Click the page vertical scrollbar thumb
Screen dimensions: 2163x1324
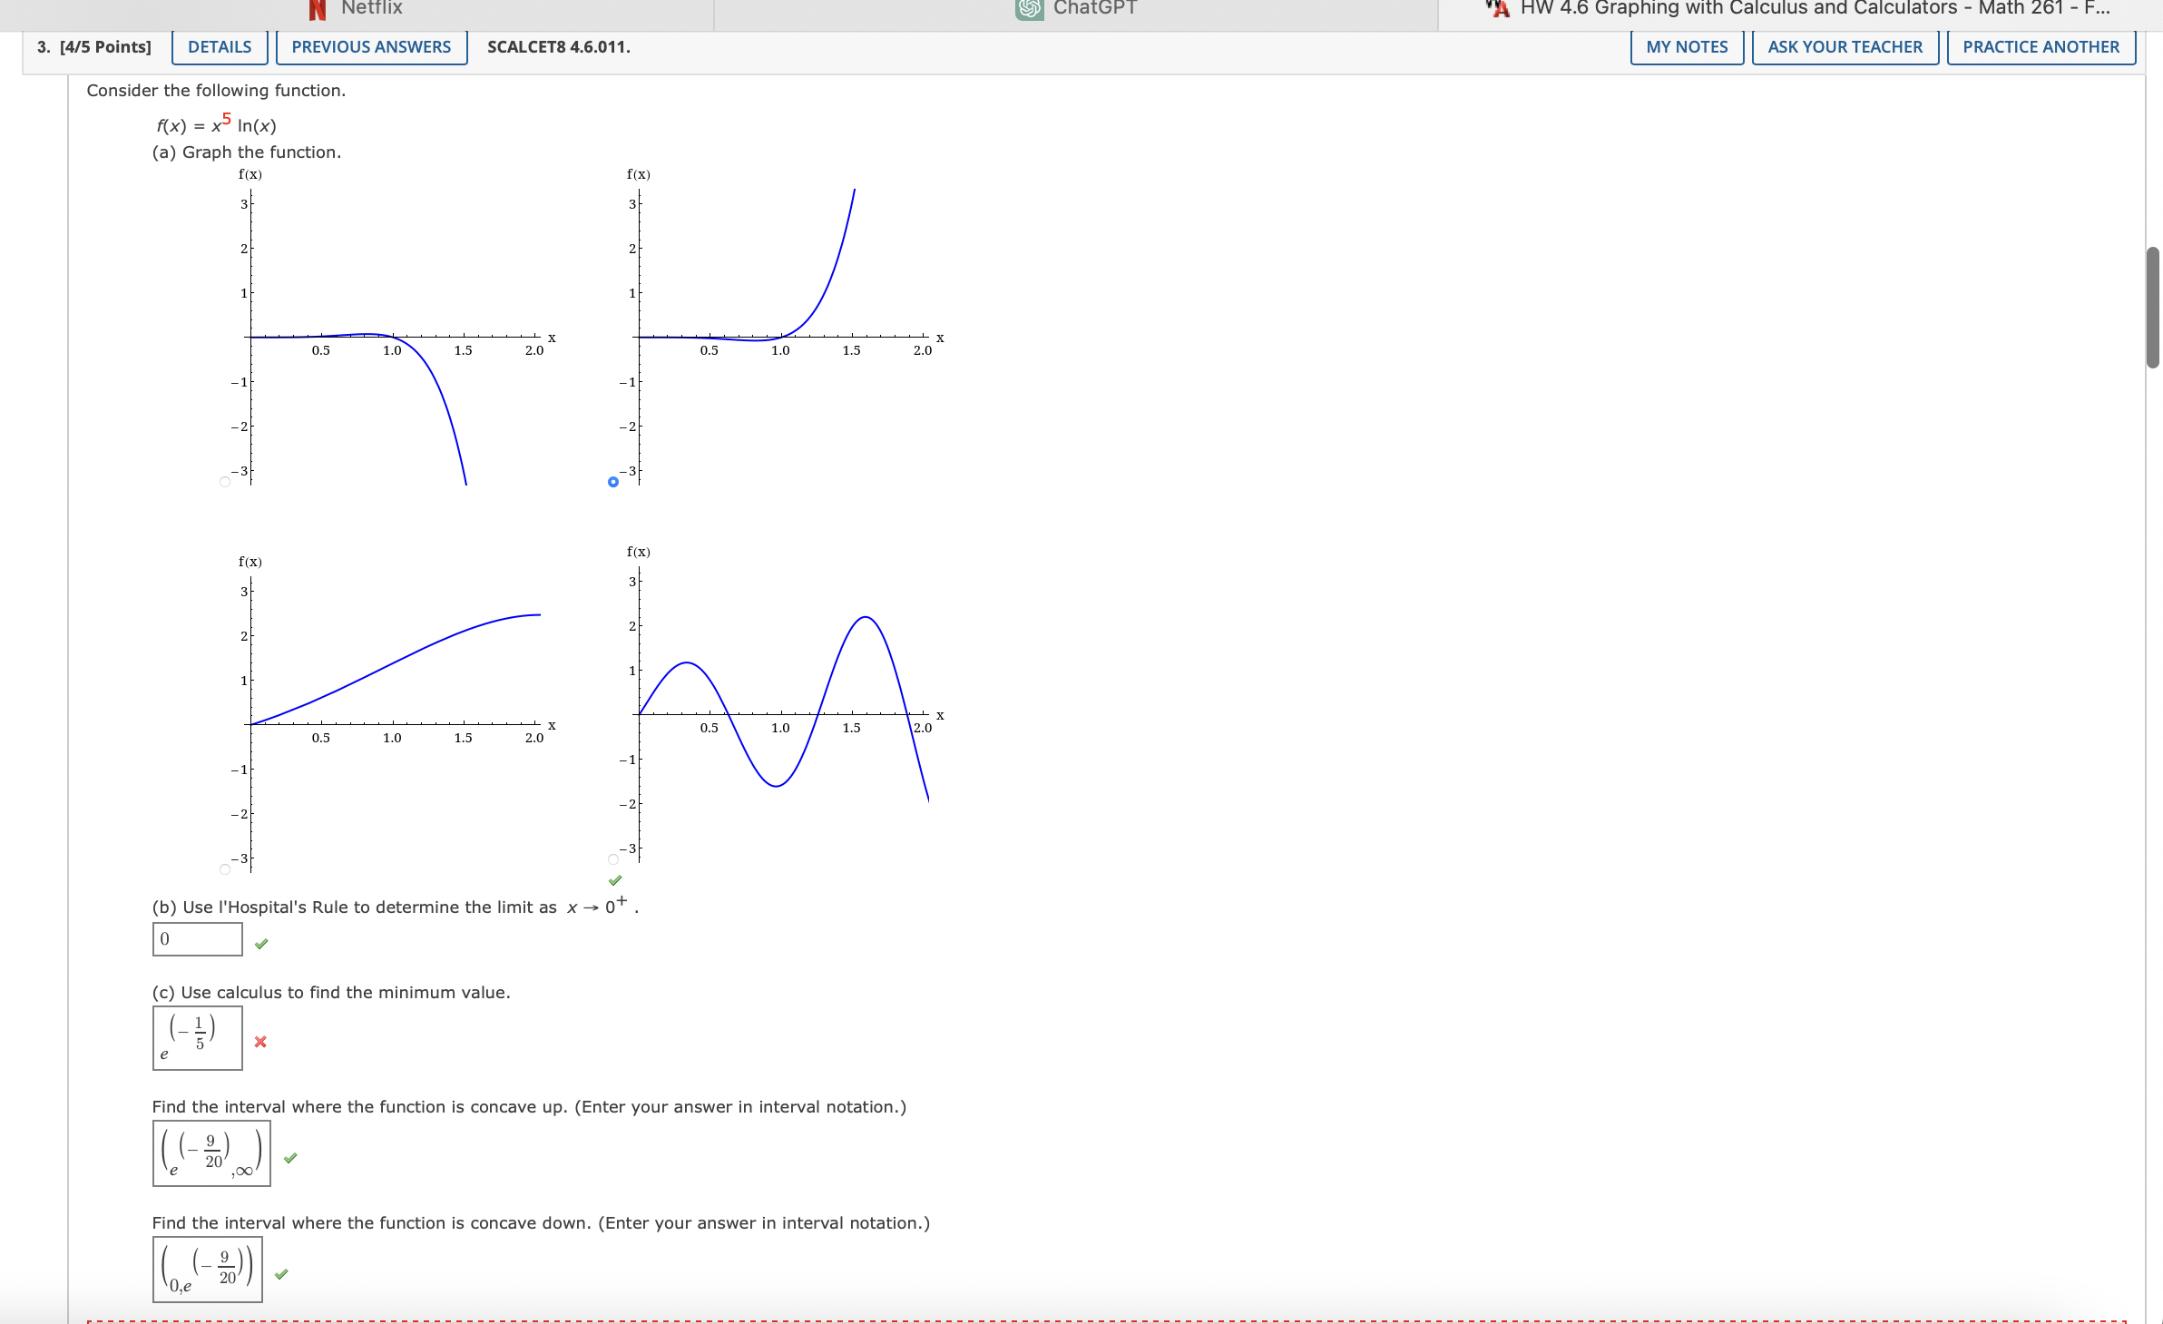pos(2153,307)
